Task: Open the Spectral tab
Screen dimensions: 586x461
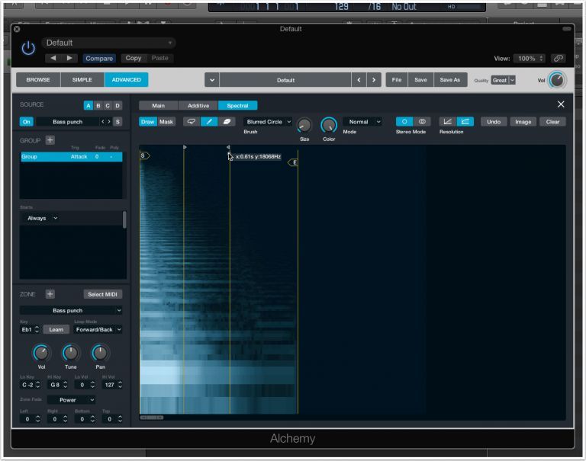Action: pos(238,106)
